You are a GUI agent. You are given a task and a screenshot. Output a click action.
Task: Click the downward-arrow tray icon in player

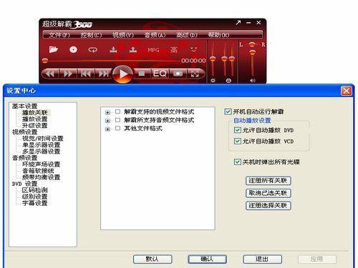[x=113, y=49]
